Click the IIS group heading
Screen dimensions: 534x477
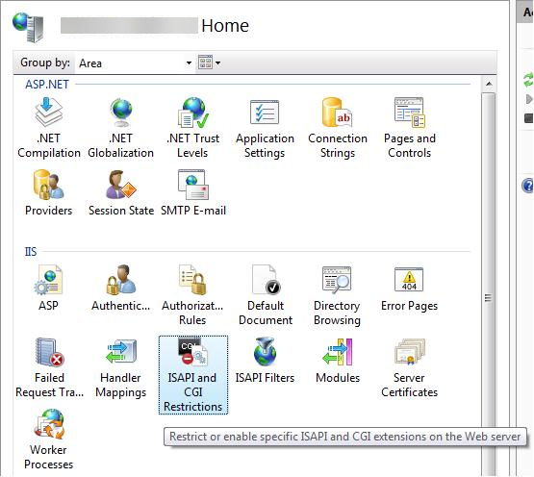click(x=31, y=252)
